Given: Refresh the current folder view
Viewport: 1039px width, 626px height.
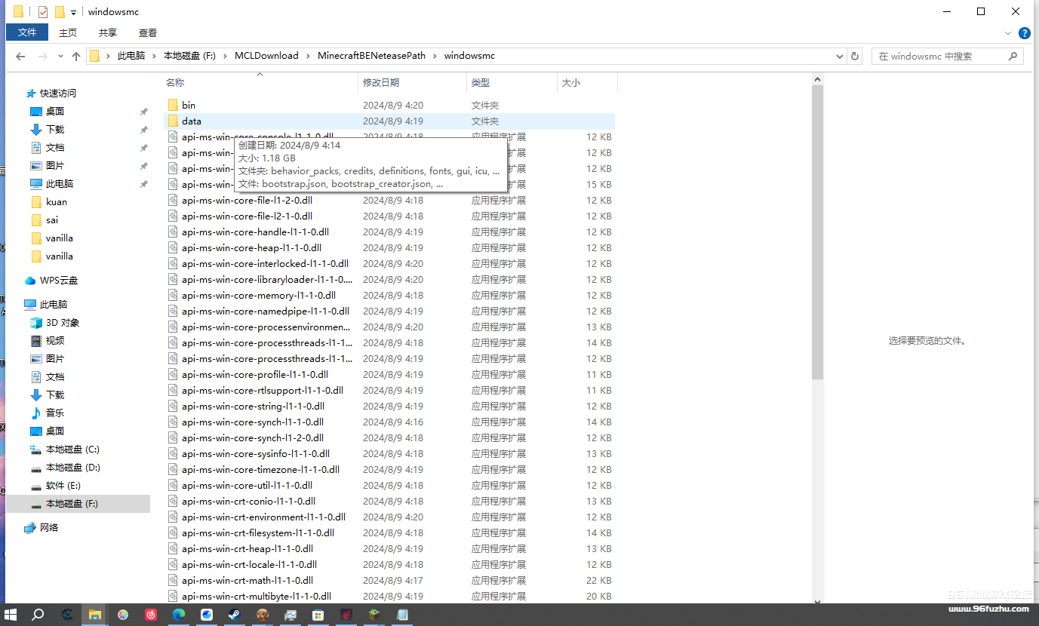Looking at the screenshot, I should 855,57.
